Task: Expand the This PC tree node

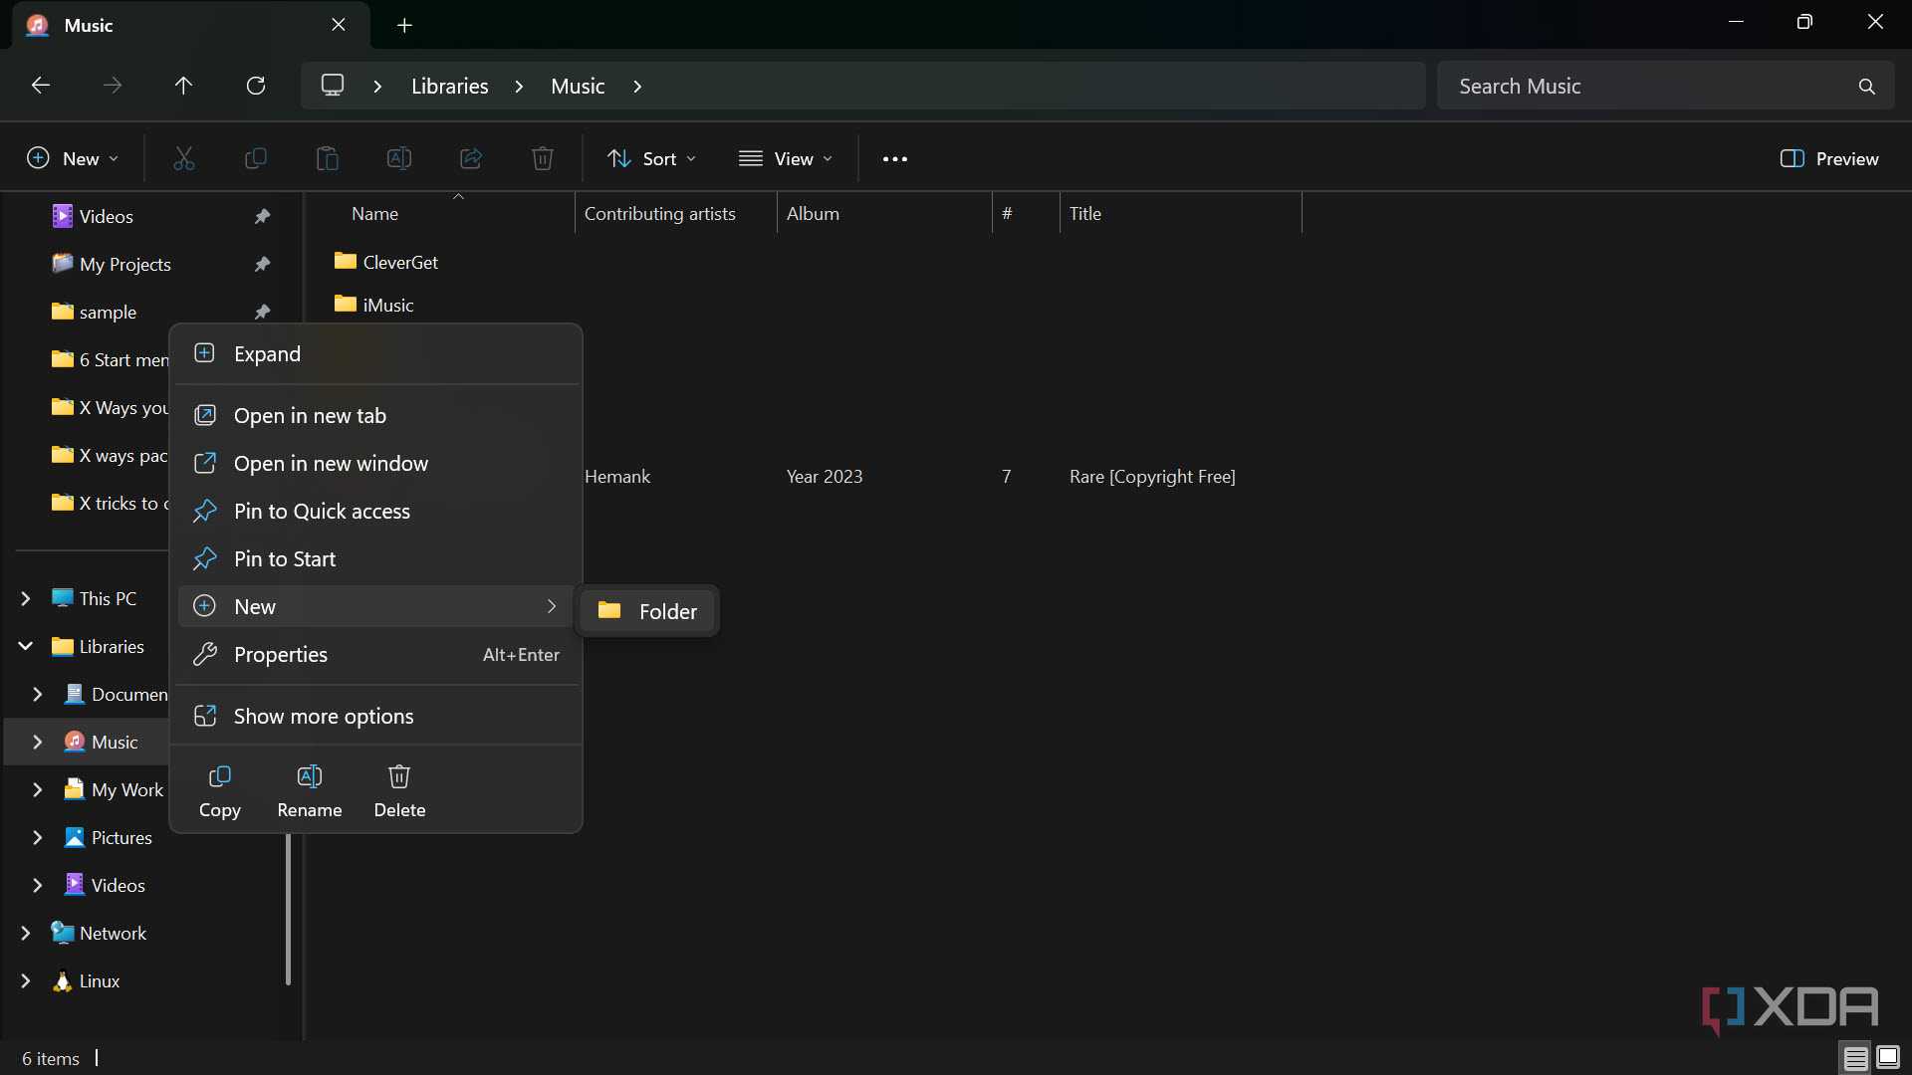Action: coord(26,598)
